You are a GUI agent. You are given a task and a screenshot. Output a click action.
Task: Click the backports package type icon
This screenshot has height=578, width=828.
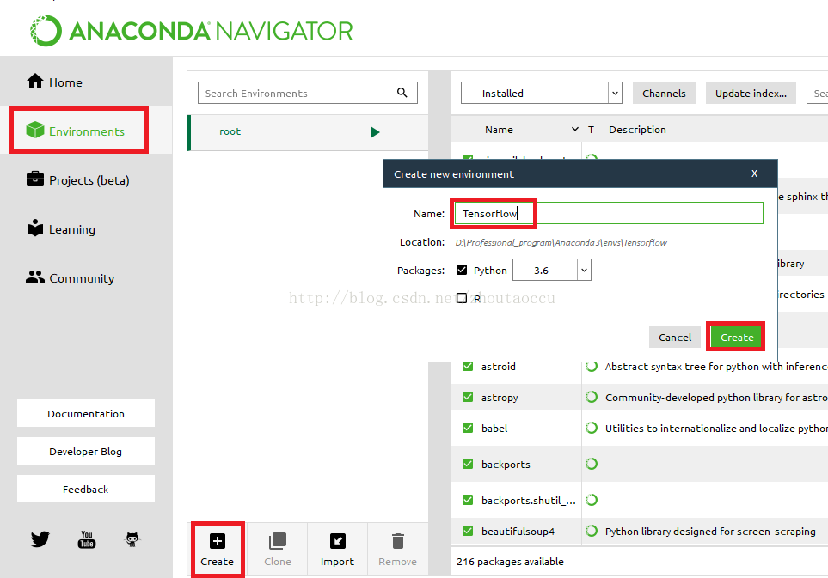point(592,464)
